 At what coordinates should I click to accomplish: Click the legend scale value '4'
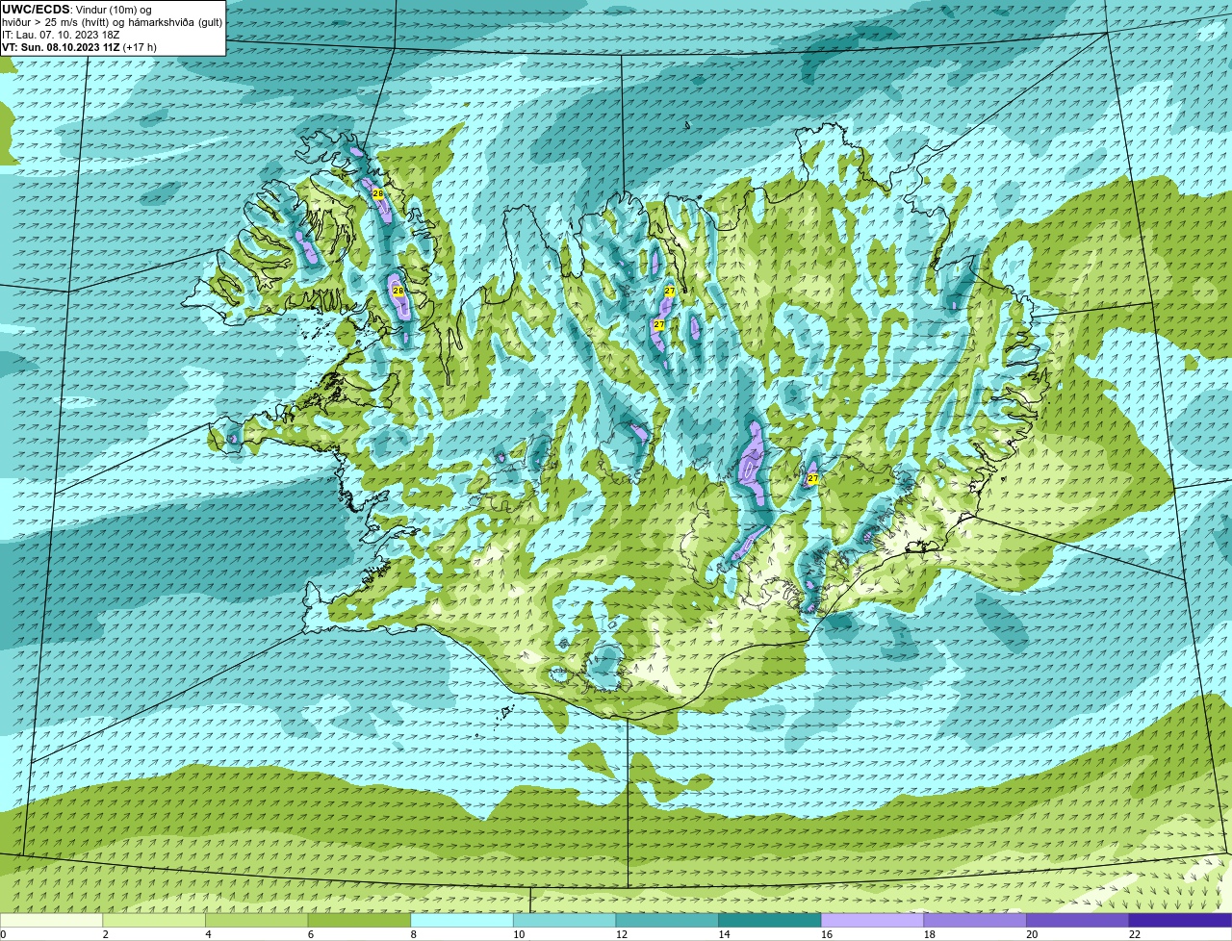click(209, 934)
